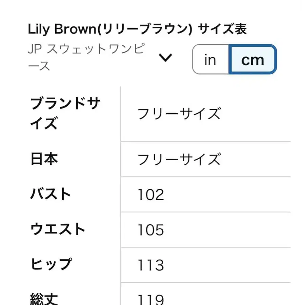Click the hip value 113

tap(151, 265)
